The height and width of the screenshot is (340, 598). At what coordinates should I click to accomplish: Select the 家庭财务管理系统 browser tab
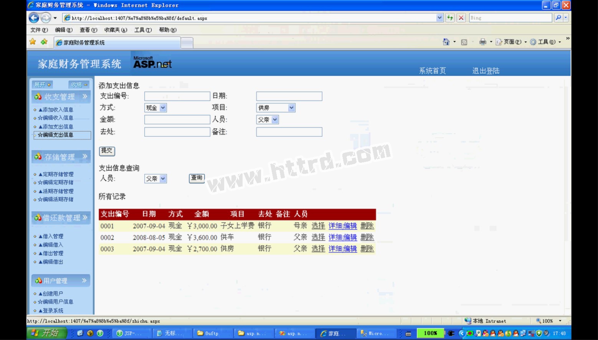117,42
